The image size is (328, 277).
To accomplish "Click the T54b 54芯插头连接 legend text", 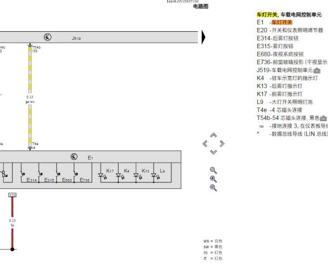I will pyautogui.click(x=288, y=118).
